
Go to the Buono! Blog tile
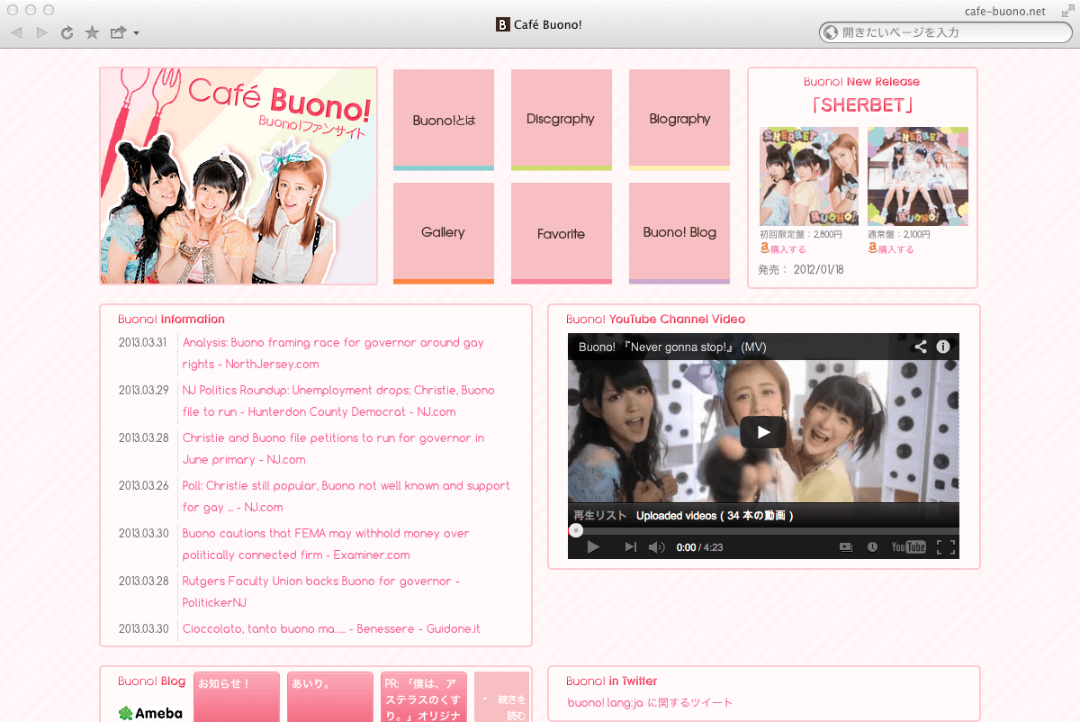[x=679, y=232]
